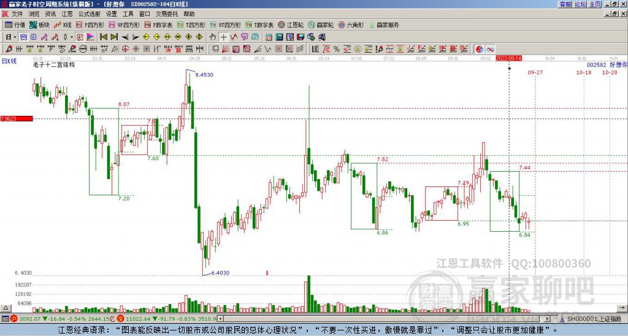Screen dimensions: 628x336
Task: Open the 江恩 menu
Action: [x=67, y=14]
